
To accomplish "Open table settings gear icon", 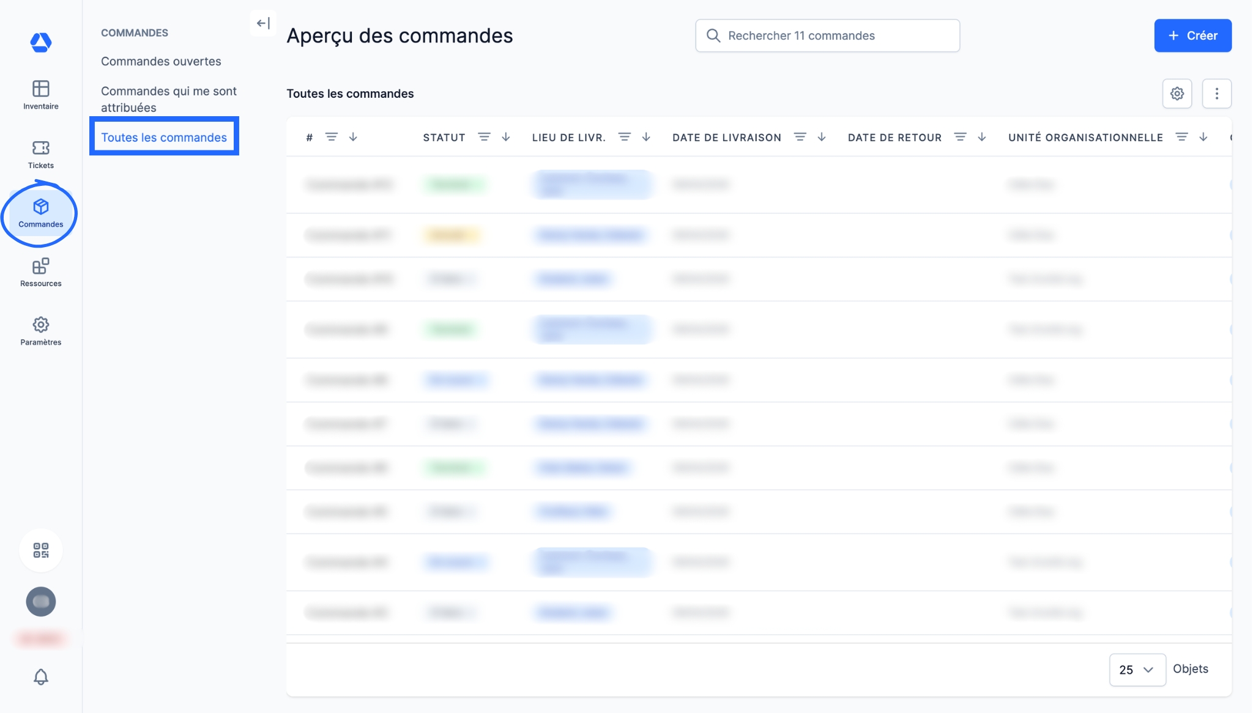I will click(x=1177, y=94).
